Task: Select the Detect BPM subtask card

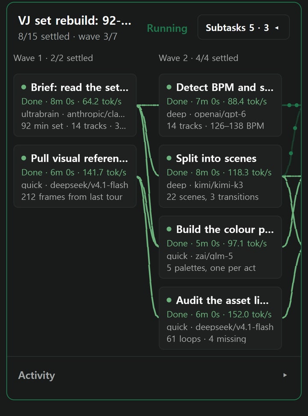Action: [x=220, y=105]
